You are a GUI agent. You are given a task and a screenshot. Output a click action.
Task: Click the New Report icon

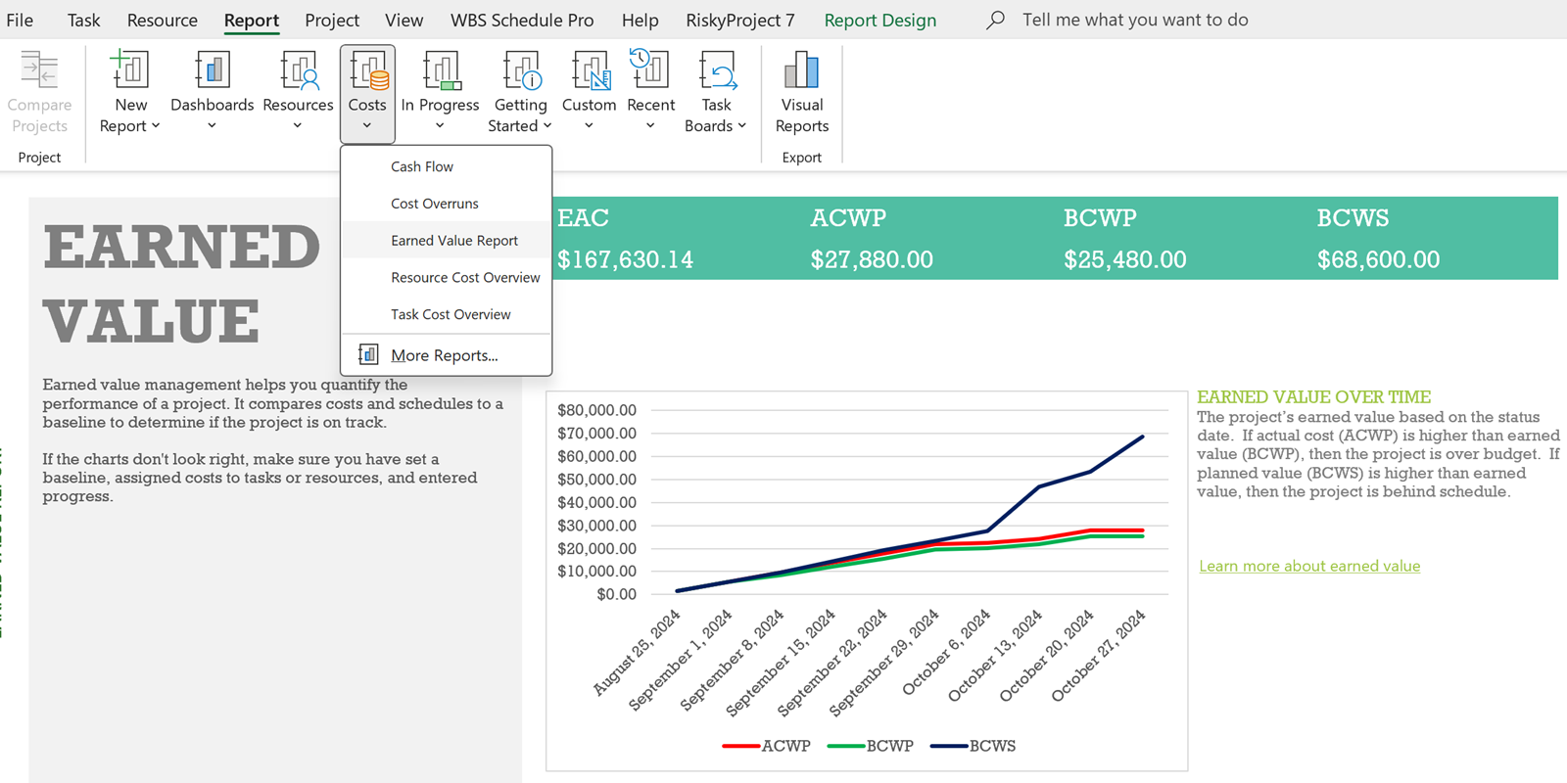pos(130,71)
